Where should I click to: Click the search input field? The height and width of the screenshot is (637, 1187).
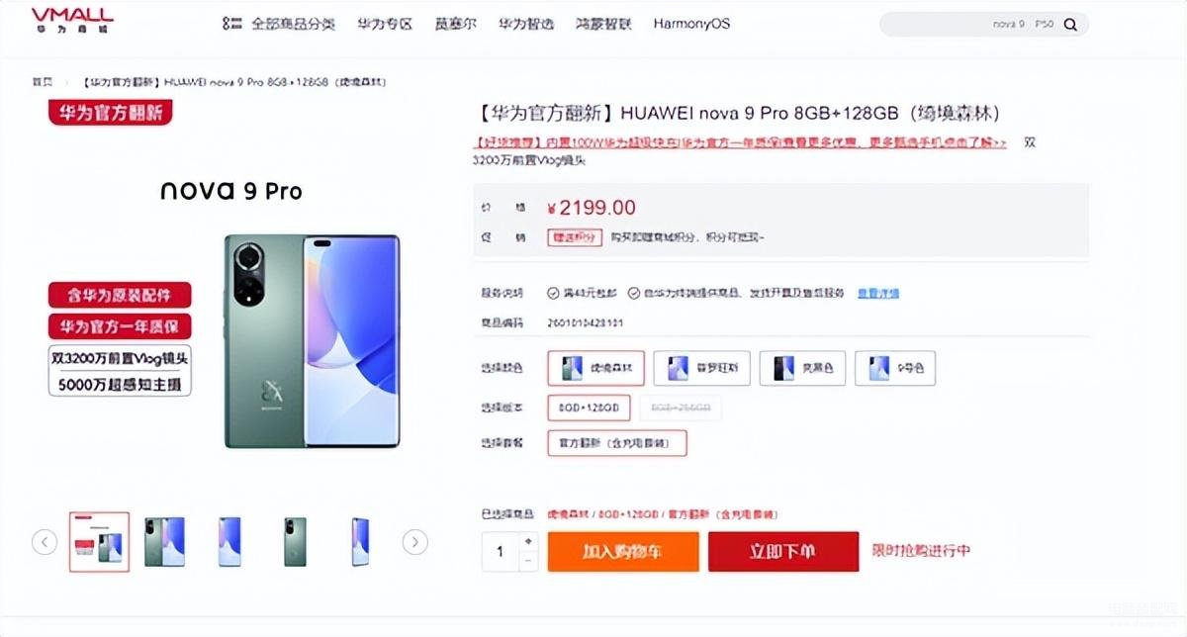pyautogui.click(x=966, y=24)
